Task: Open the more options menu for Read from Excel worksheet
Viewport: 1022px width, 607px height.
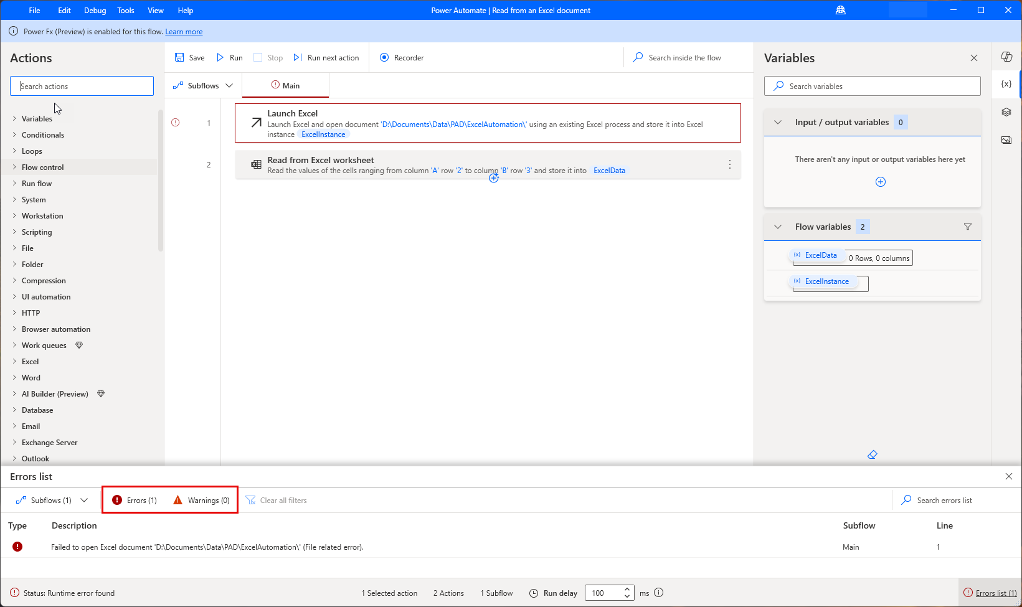Action: coord(730,164)
